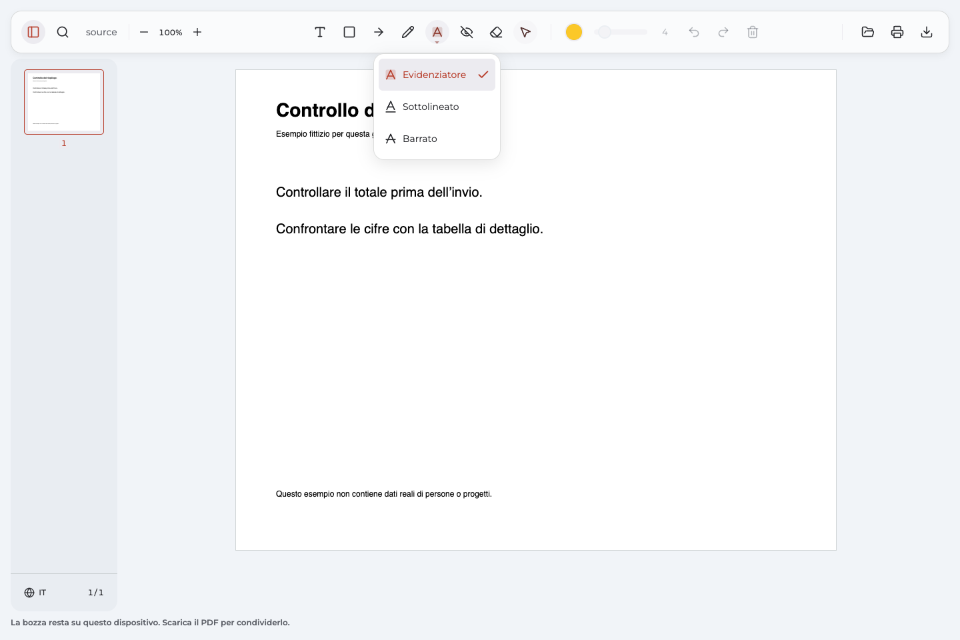Select page 1 thumbnail
960x640 pixels.
[x=64, y=102]
